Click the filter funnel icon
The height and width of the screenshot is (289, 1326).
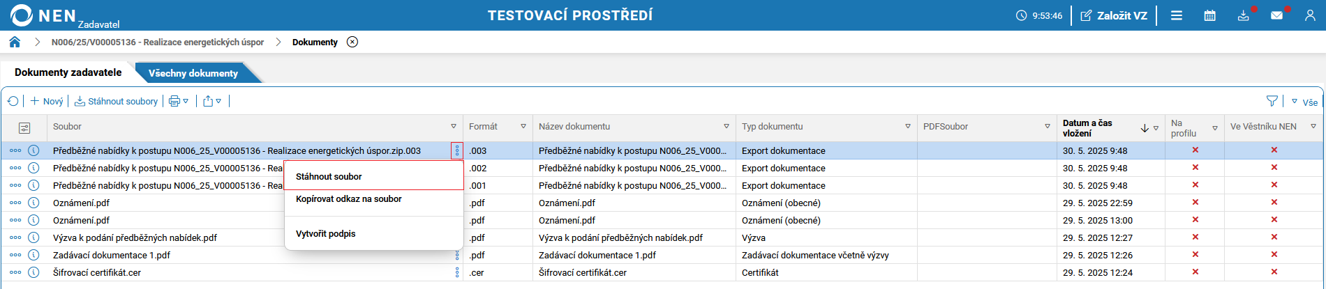pyautogui.click(x=1272, y=102)
